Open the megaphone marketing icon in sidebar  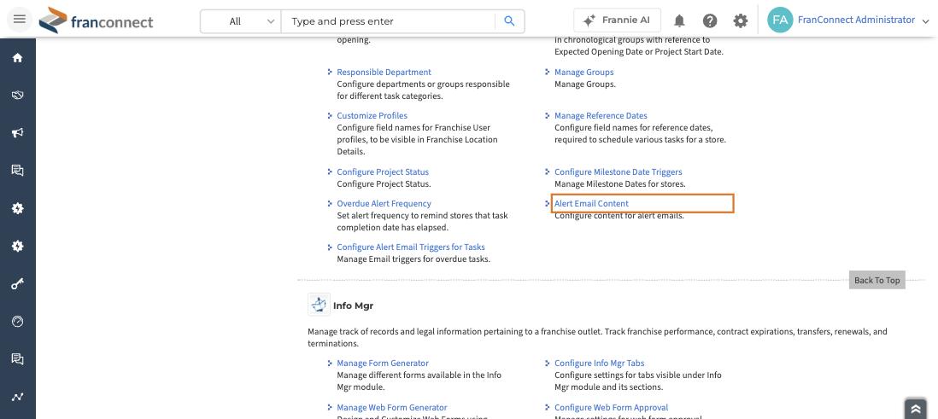tap(17, 132)
